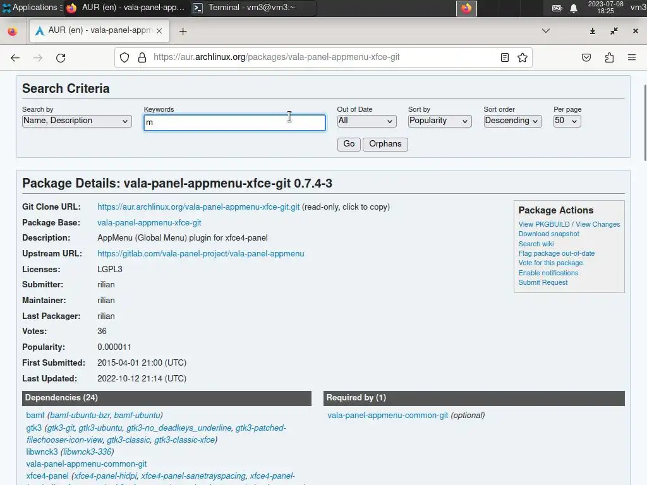Open the gtk3-no_deadkeys_underline link
The image size is (647, 485).
179,428
